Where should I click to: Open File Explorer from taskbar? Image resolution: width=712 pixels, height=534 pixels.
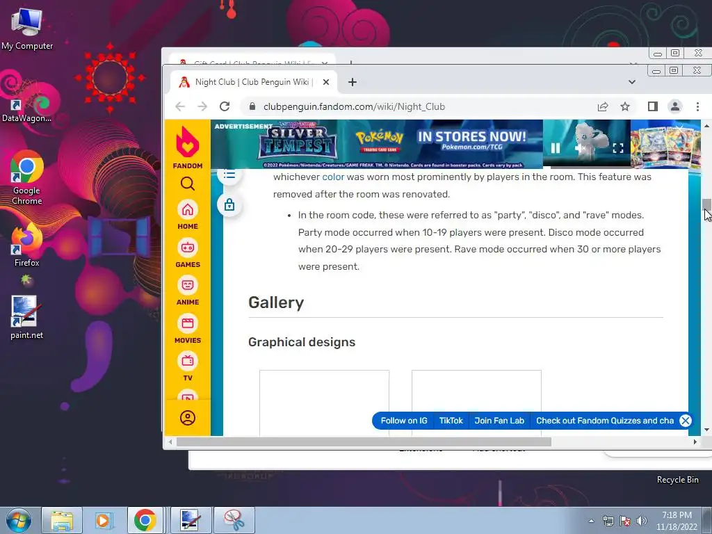pos(62,520)
